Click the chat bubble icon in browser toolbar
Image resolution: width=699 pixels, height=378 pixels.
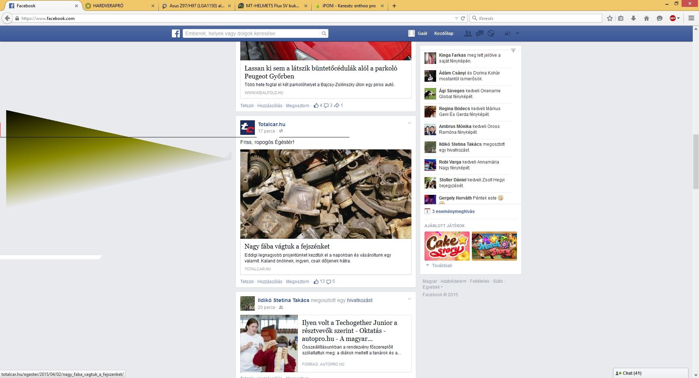659,18
